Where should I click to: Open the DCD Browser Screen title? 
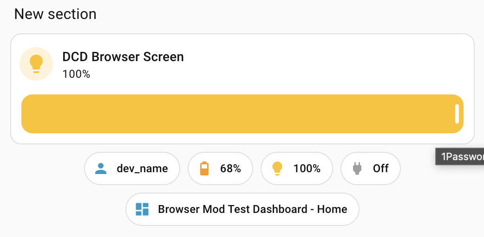click(123, 57)
